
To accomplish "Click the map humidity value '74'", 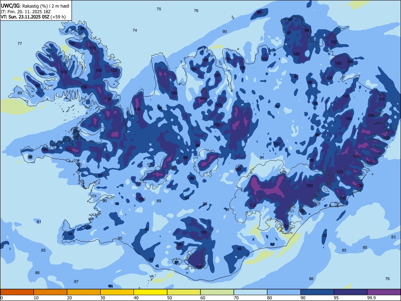I will 135,30.
